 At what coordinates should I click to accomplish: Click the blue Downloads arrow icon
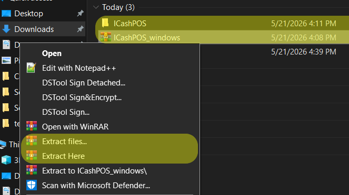(6, 29)
